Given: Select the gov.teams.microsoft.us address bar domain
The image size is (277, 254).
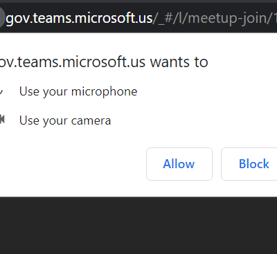Looking at the screenshot, I should point(79,18).
